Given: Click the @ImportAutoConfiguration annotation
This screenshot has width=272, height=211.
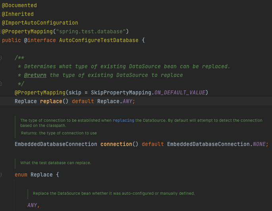Looking at the screenshot, I should pyautogui.click(x=40, y=23).
